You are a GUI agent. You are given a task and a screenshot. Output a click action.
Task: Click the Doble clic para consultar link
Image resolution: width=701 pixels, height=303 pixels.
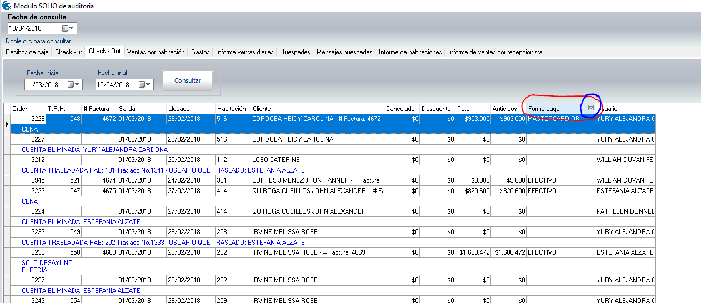(38, 41)
